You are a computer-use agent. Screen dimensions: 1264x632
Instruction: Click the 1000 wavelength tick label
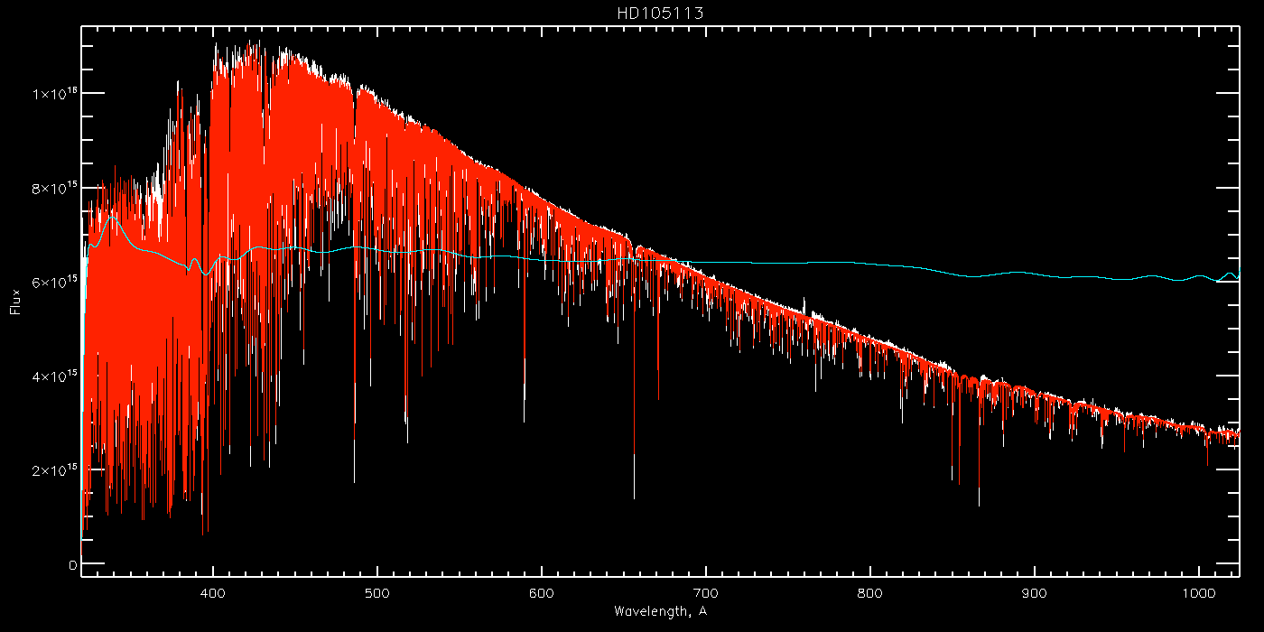coord(1199,592)
